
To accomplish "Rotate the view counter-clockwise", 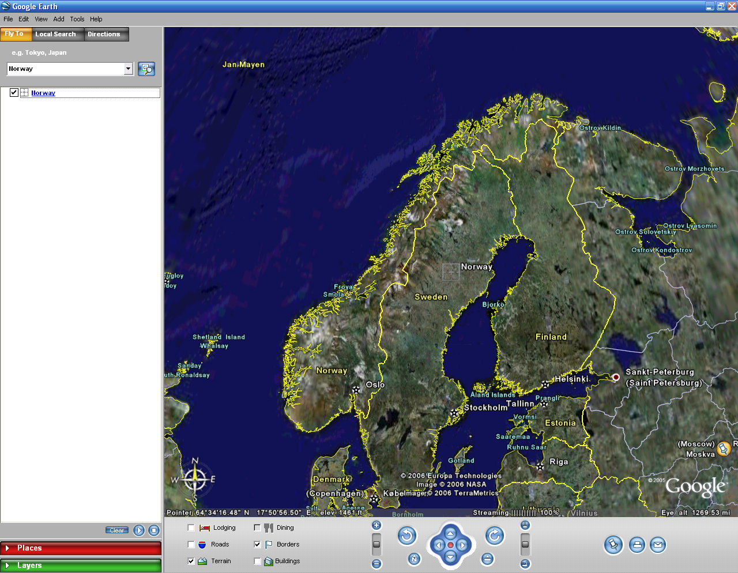I will pos(407,536).
